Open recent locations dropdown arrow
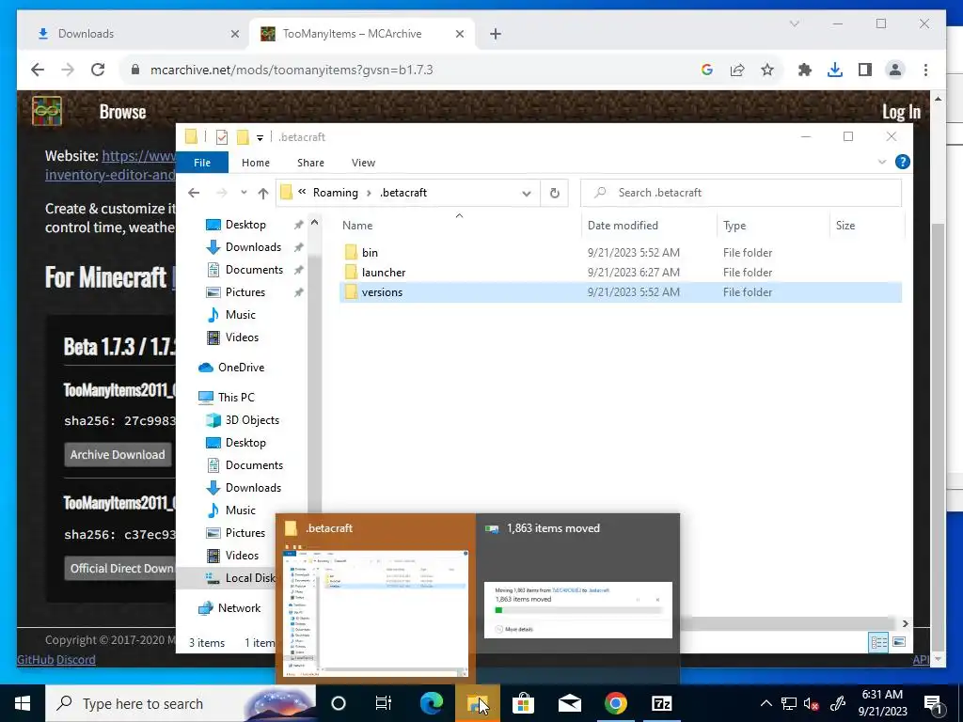 click(x=244, y=193)
